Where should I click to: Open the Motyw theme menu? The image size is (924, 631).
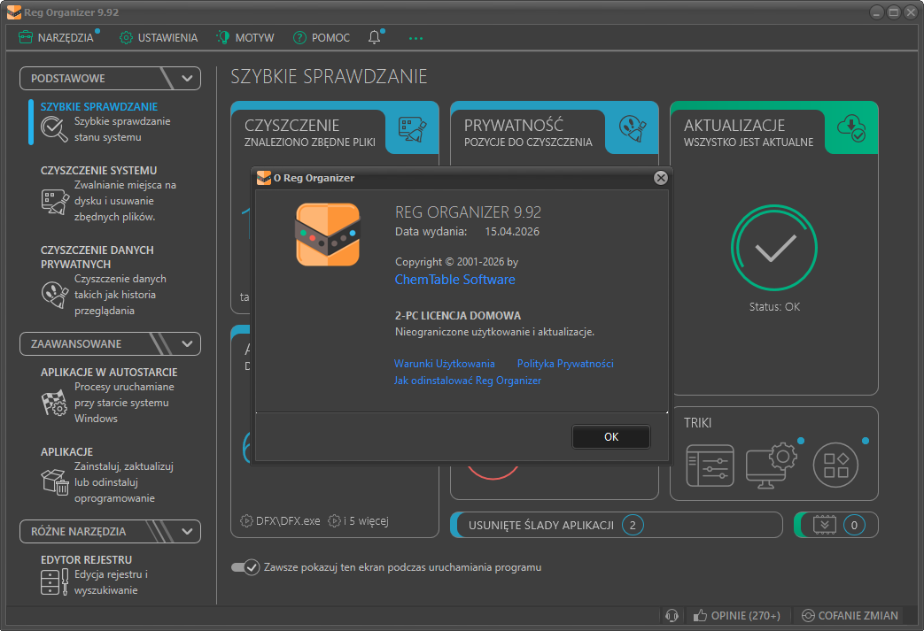coord(245,38)
